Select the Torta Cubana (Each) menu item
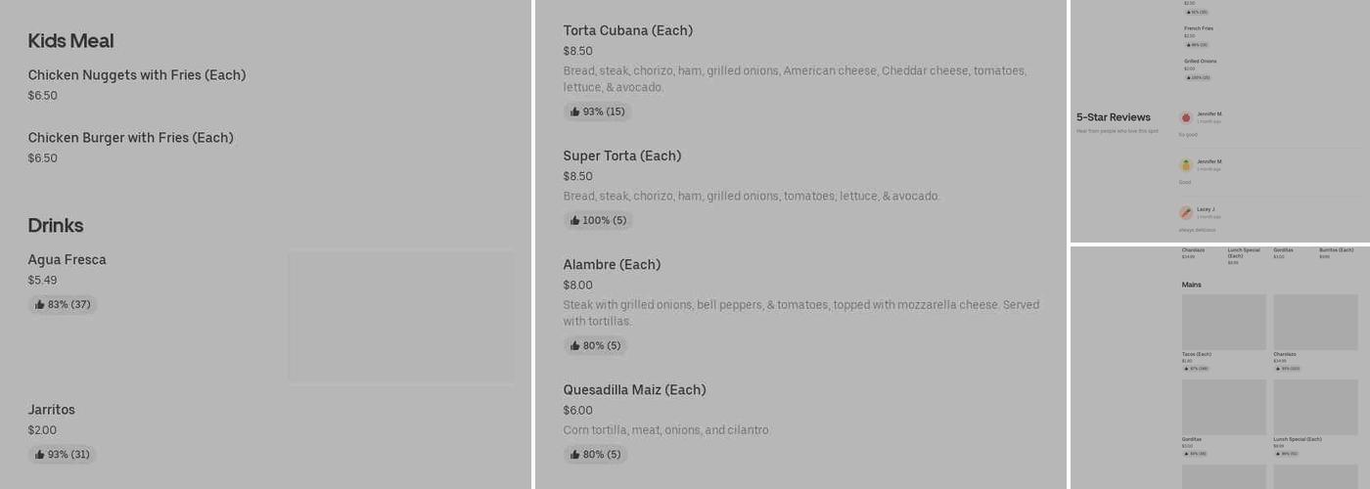1370x489 pixels. coord(627,31)
